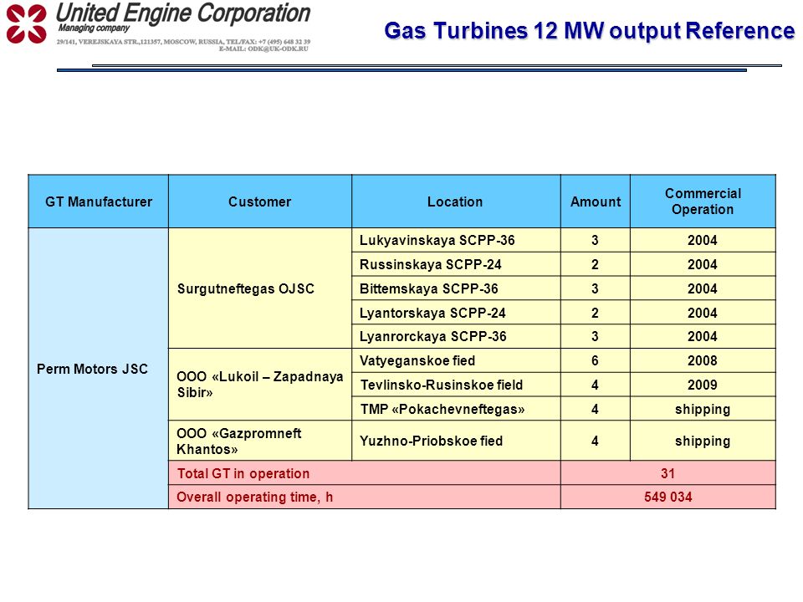Click the year 2004 in the Russinskaya row
Screen dimensions: 803x602
tap(703, 265)
